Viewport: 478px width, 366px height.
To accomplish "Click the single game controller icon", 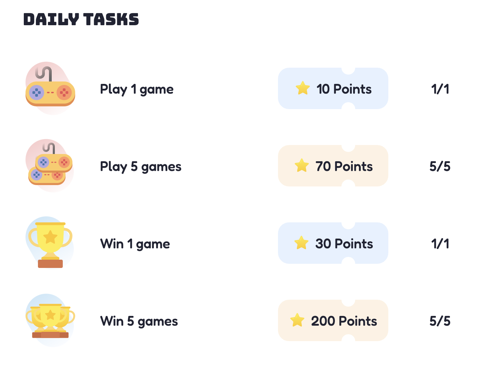I will pos(50,88).
